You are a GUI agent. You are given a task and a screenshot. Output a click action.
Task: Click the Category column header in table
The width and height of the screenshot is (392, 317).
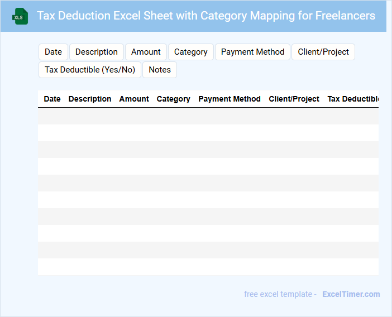pos(173,99)
